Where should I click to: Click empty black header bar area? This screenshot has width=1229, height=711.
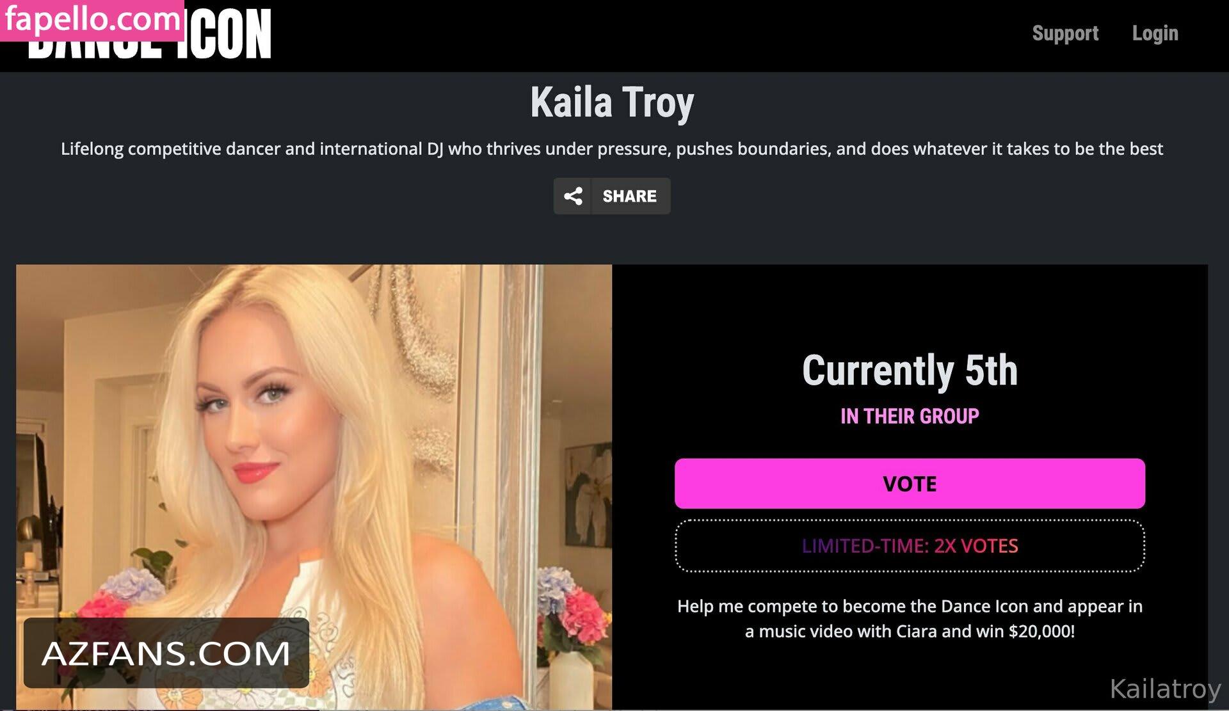pos(640,35)
